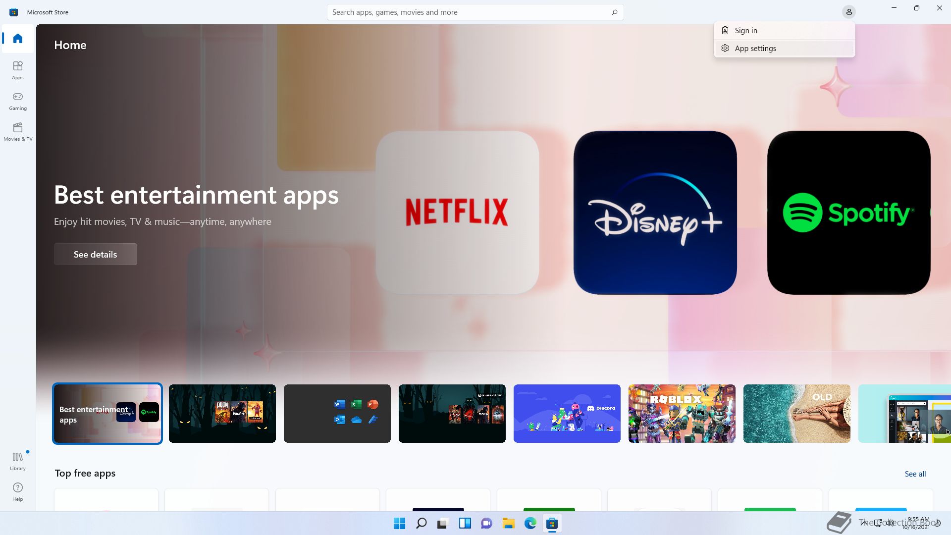Select the Discord carousel card
This screenshot has width=951, height=535.
tap(567, 414)
